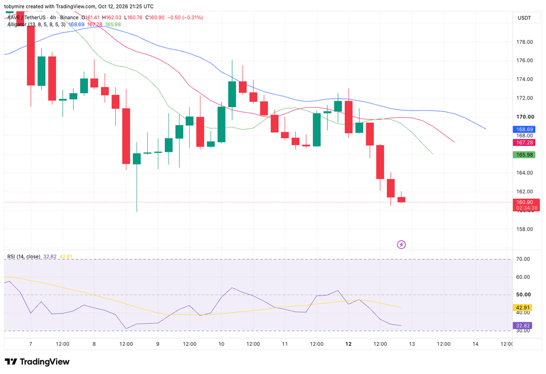Select the RSI (14, close) indicator legend
This screenshot has width=546, height=374.
point(23,257)
